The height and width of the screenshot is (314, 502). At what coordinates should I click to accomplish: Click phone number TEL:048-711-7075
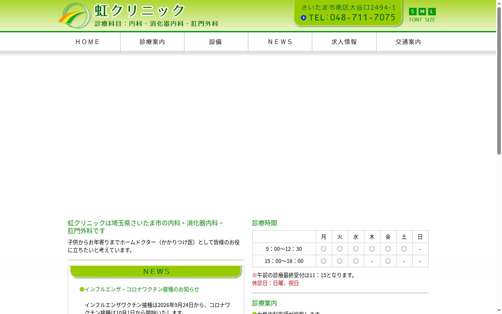352,18
